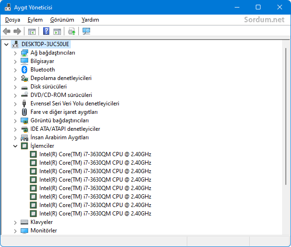Minimize the Aygıt Yöneticisi window

237,7
